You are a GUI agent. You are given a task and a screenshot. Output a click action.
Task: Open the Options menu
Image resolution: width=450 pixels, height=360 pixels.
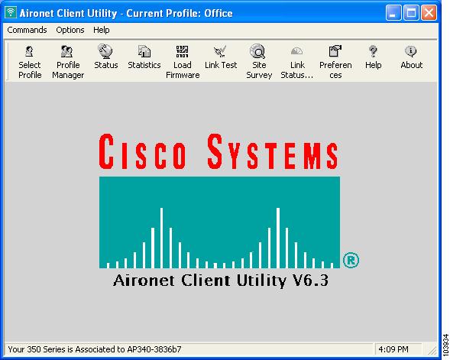[70, 30]
